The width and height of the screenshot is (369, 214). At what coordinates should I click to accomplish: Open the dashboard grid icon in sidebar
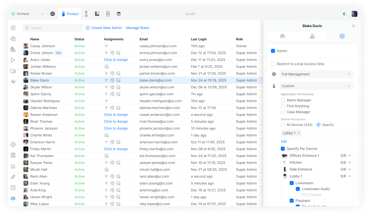point(13,28)
